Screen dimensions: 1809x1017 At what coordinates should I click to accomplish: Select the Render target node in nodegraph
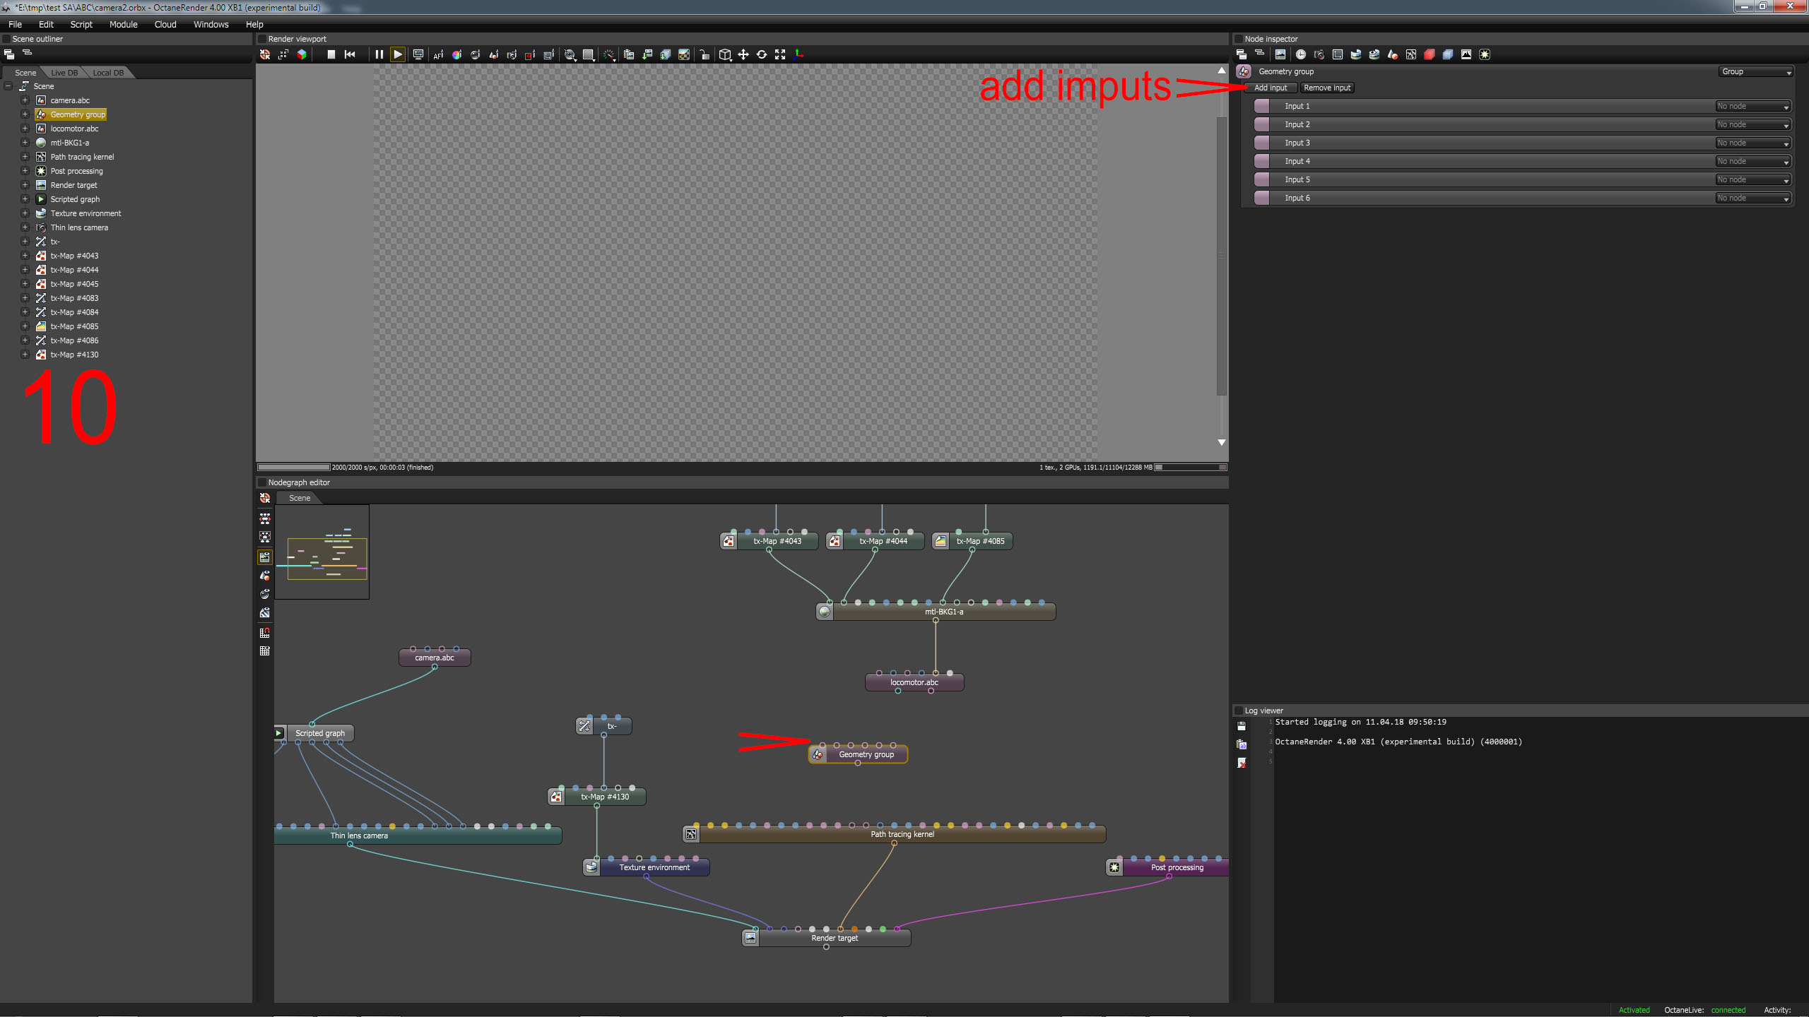click(x=834, y=938)
